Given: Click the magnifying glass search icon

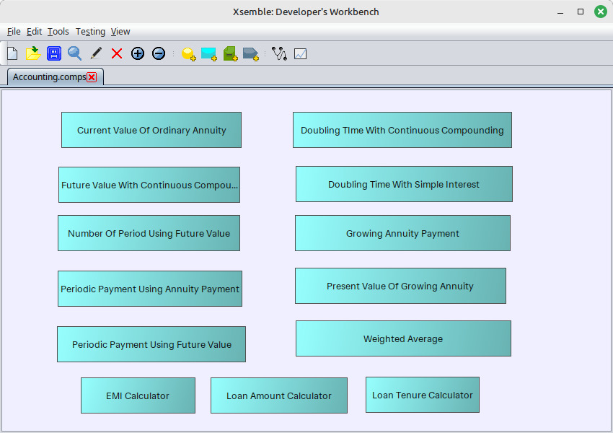Looking at the screenshot, I should click(x=75, y=53).
